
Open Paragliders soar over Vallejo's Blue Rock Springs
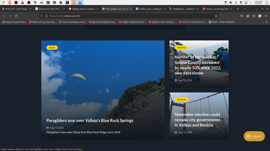90,121
